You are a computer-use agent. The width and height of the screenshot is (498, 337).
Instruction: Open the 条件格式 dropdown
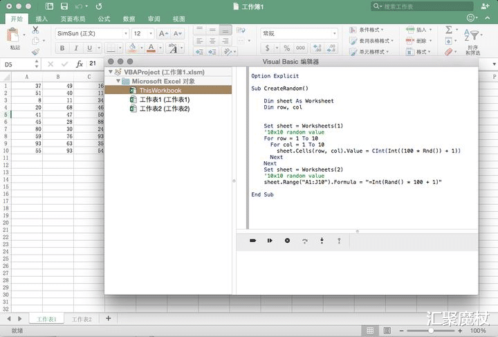coord(367,30)
